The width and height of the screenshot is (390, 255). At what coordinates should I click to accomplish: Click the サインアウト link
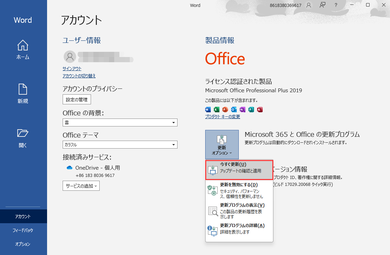click(72, 69)
